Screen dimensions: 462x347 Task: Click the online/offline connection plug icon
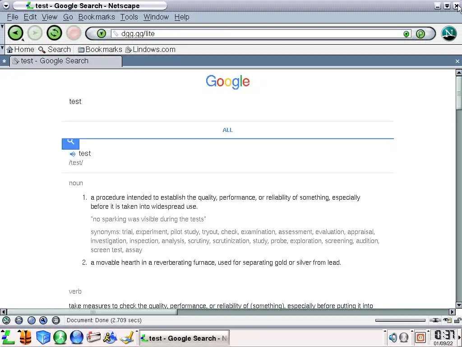435,320
